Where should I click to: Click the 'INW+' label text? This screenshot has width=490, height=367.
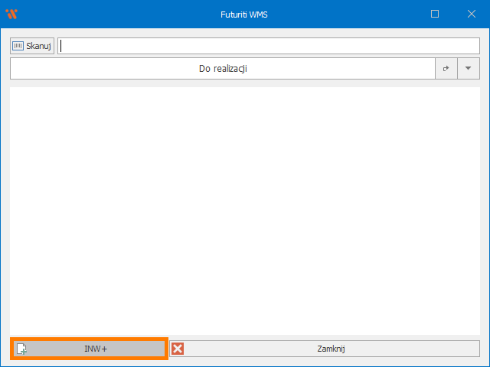[96, 349]
